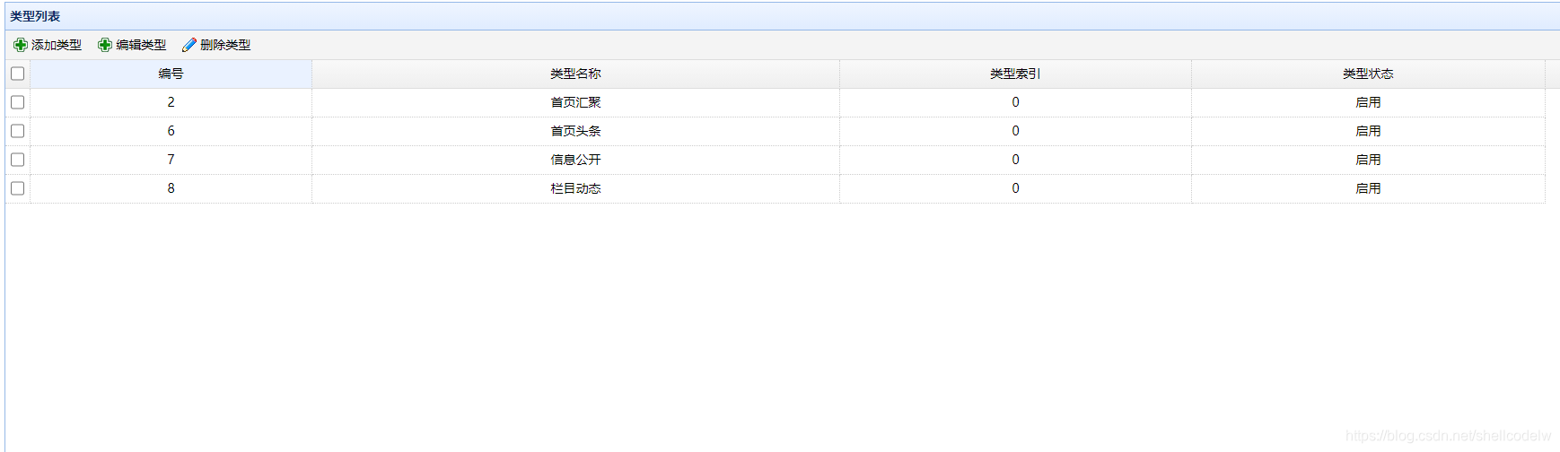This screenshot has height=452, width=1560.
Task: Click the 删除类型 button label
Action: tap(225, 45)
